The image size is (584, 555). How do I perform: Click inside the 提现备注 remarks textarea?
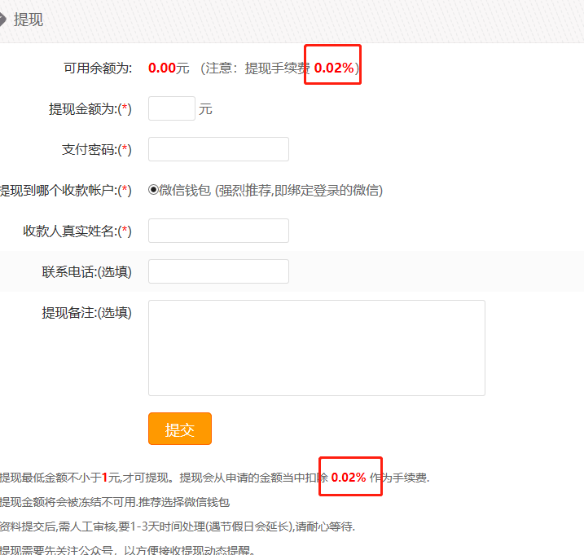(x=316, y=347)
